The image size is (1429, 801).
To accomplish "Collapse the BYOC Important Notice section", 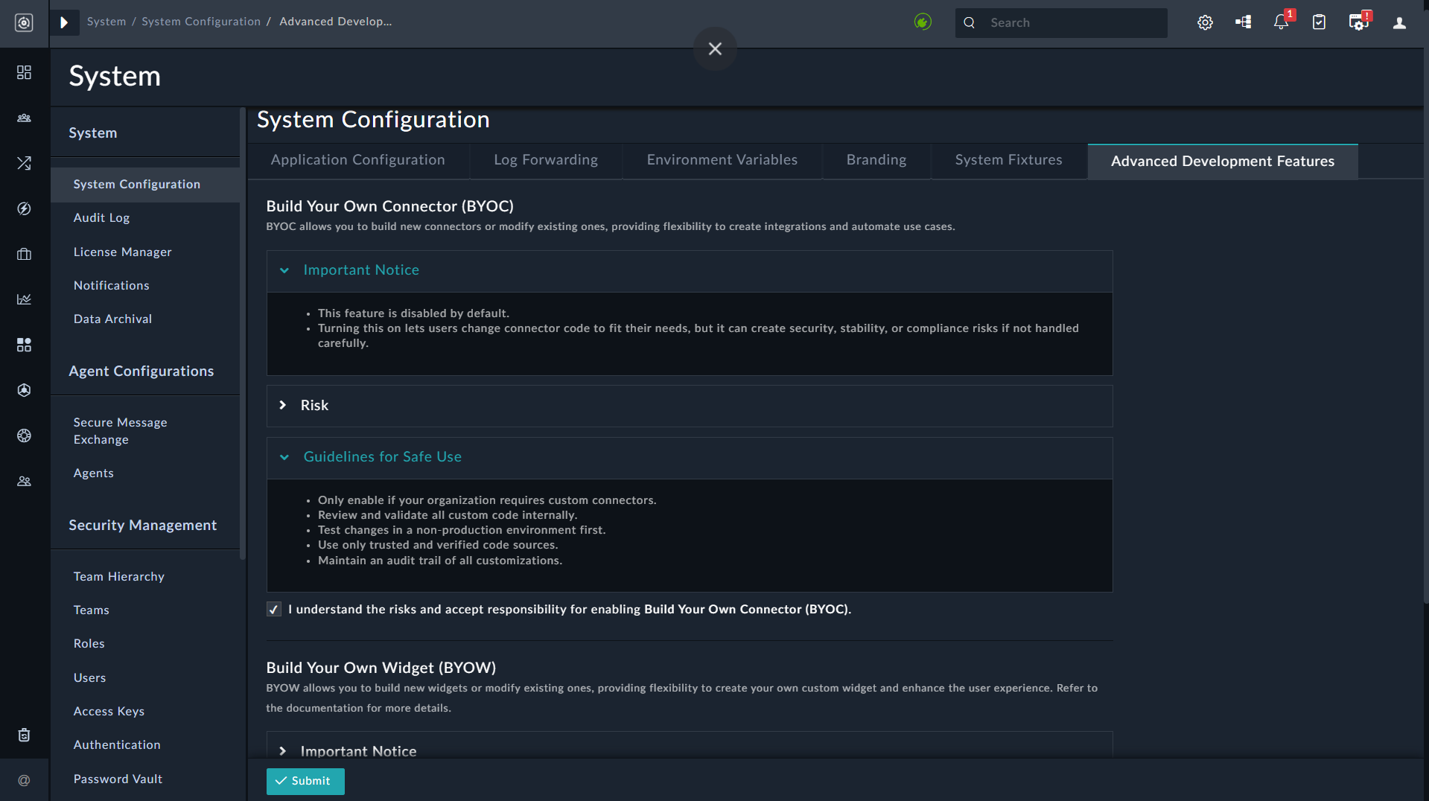I will click(x=690, y=270).
